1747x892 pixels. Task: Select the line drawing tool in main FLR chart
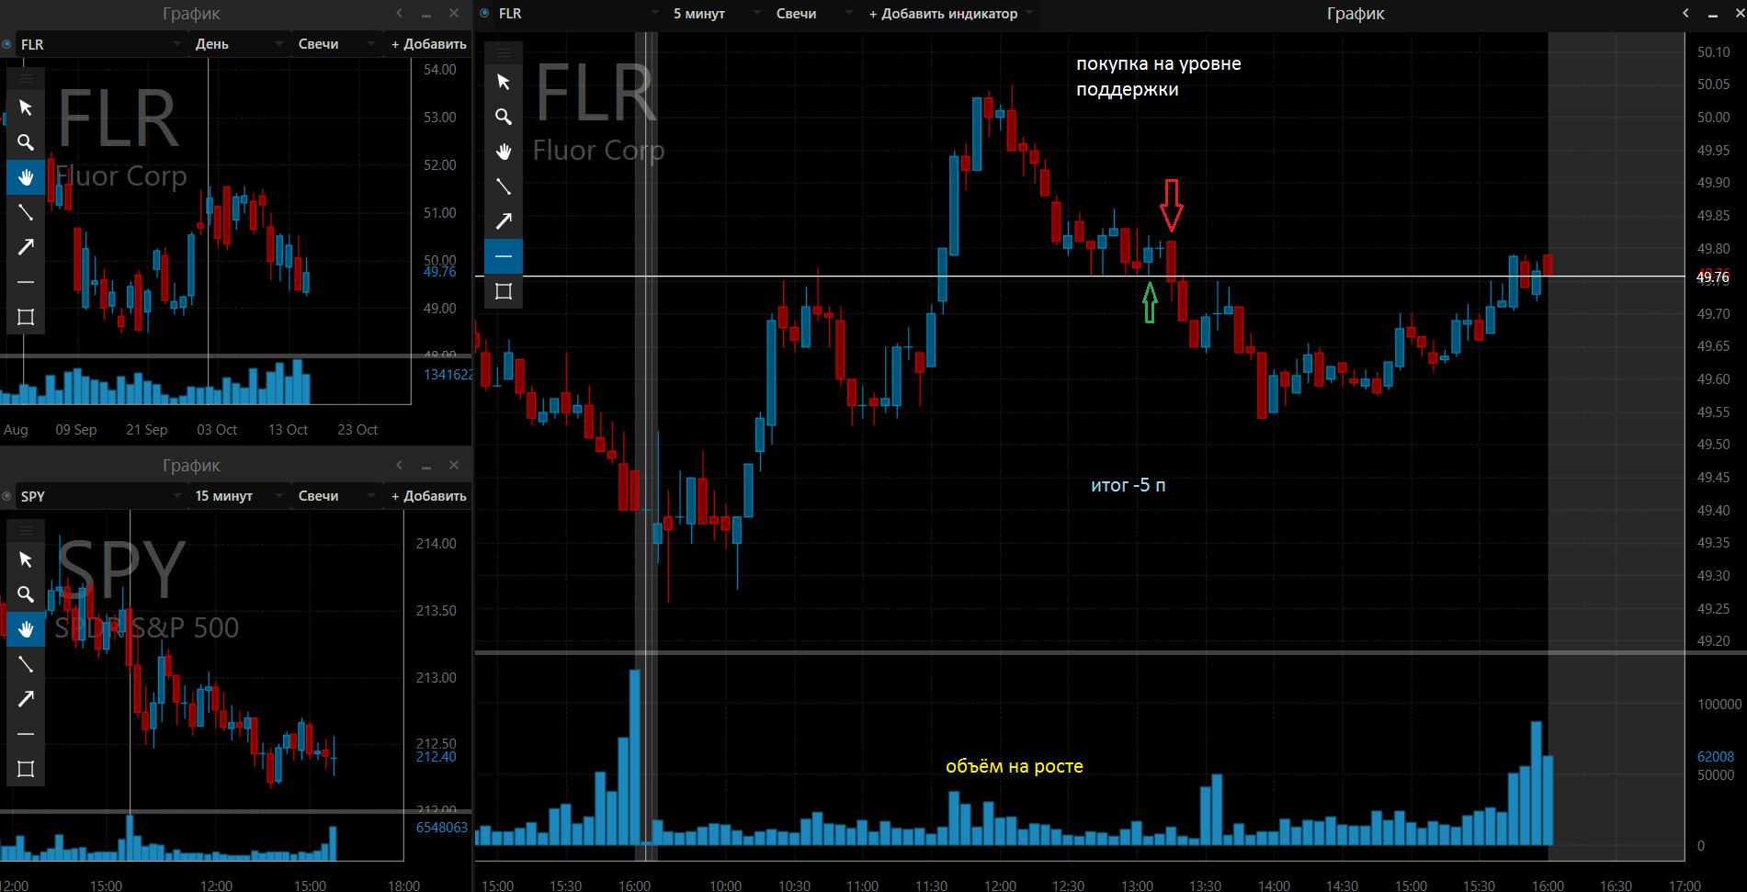504,186
